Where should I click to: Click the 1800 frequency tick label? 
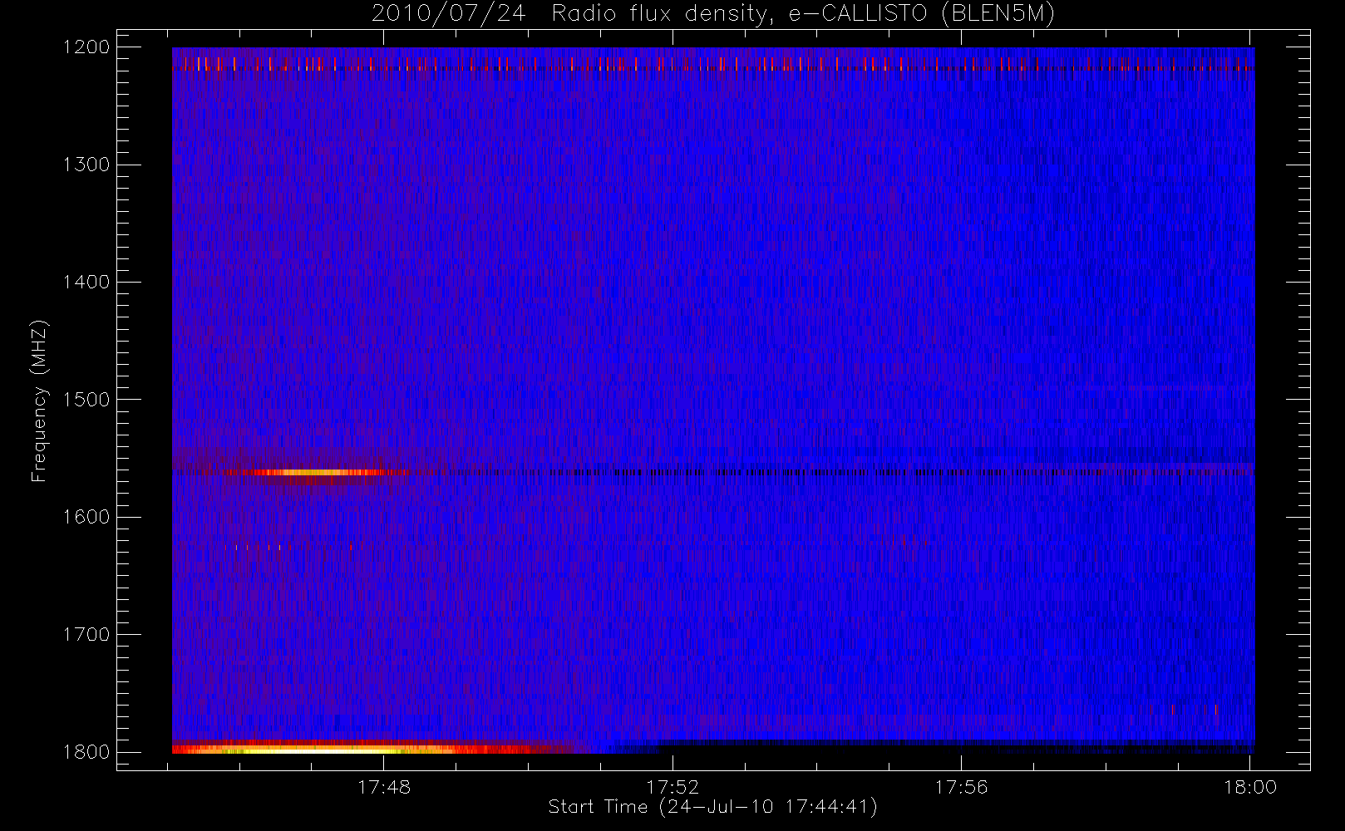click(x=86, y=752)
